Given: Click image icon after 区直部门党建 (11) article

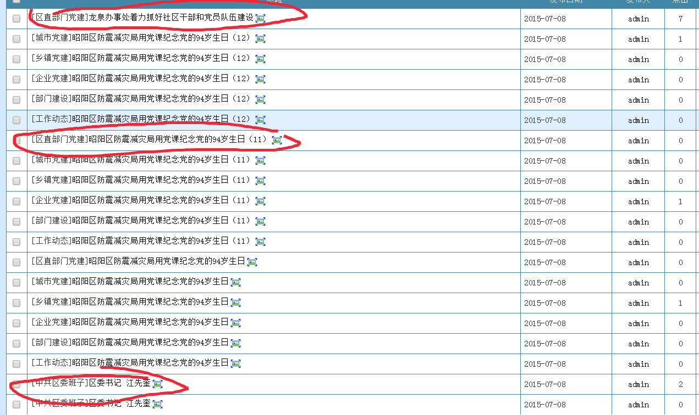Looking at the screenshot, I should coord(277,140).
